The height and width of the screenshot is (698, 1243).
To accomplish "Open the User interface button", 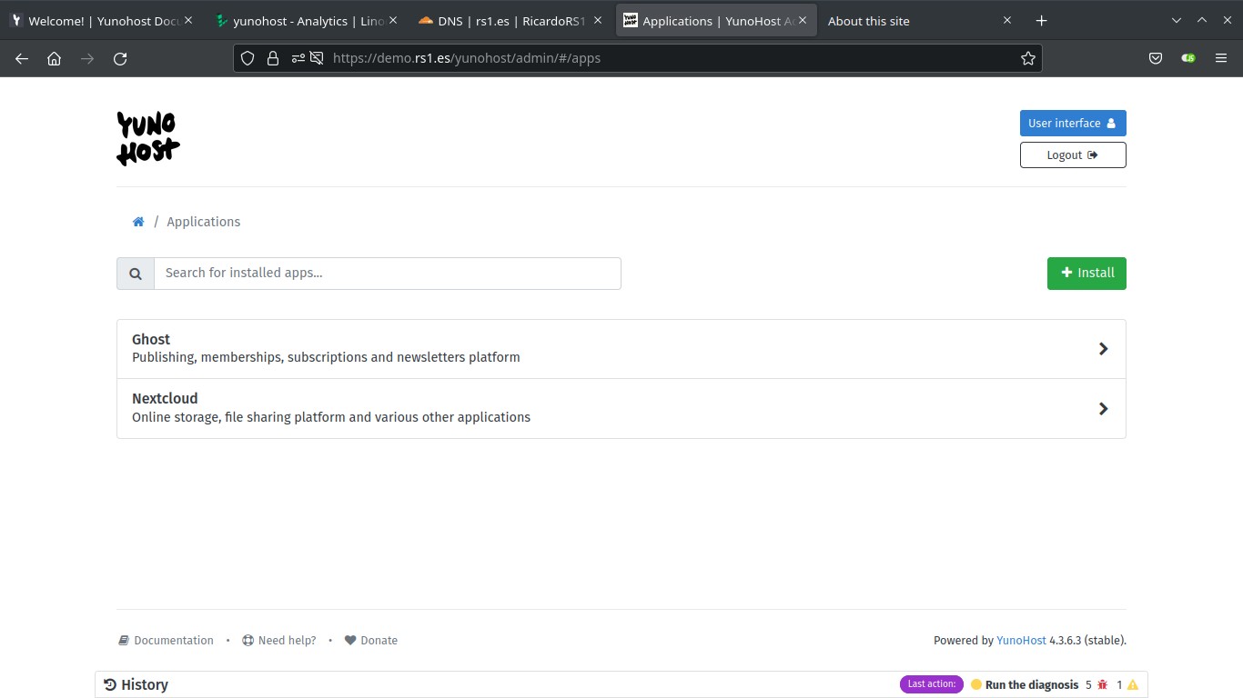I will (1073, 124).
